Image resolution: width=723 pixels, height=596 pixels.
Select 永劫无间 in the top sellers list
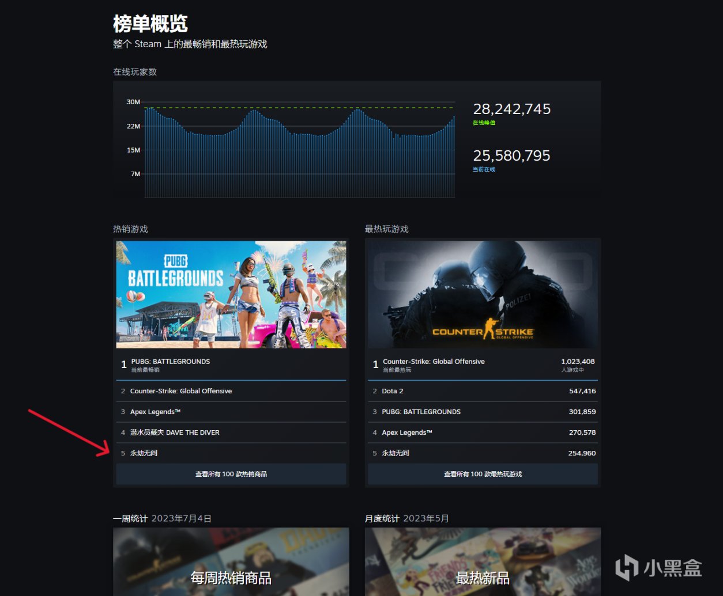pyautogui.click(x=231, y=453)
